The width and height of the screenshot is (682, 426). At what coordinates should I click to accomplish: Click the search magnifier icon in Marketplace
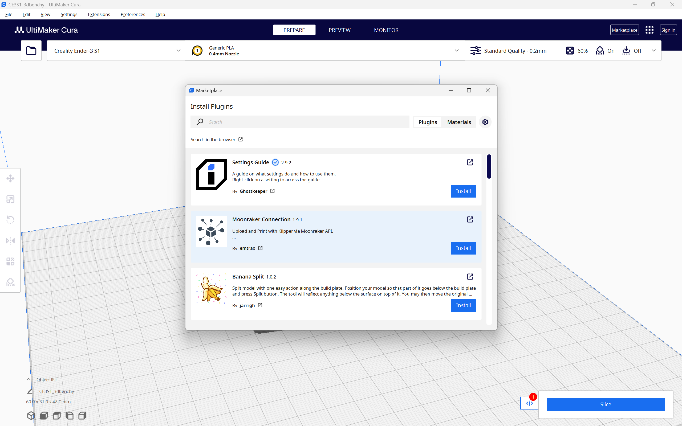[x=200, y=122]
